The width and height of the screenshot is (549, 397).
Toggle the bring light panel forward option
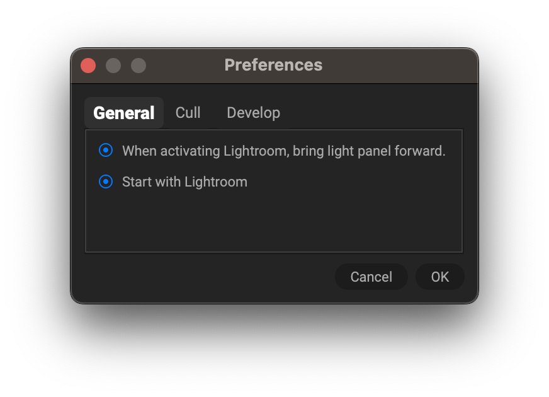click(106, 151)
